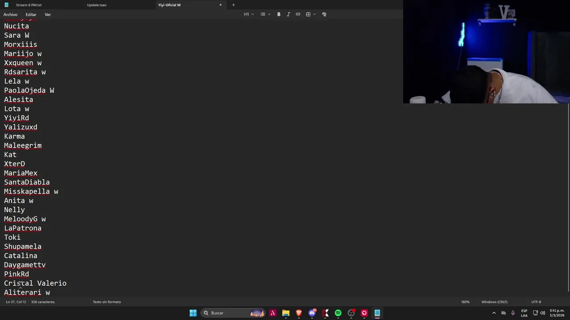The width and height of the screenshot is (570, 320).
Task: Insert a link with the toolbar icon
Action: click(x=298, y=14)
